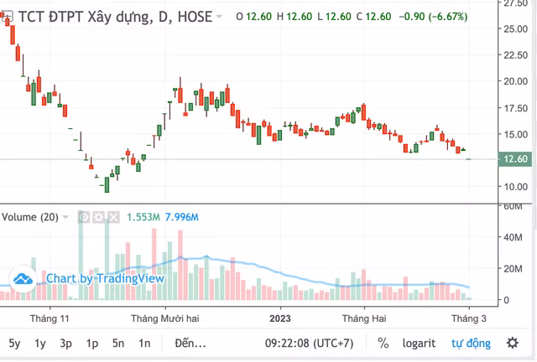Toggle percent scale mode
Image resolution: width=537 pixels, height=362 pixels.
click(x=383, y=343)
